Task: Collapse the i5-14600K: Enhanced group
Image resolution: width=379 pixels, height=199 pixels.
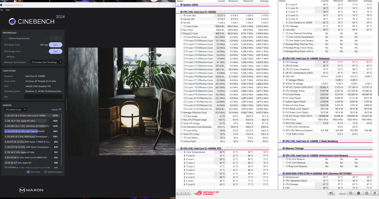Action: [x=280, y=58]
